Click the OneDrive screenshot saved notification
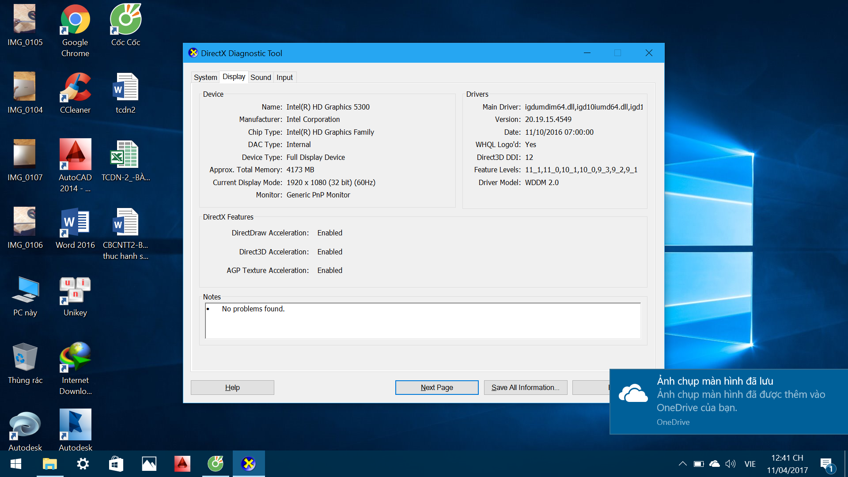The height and width of the screenshot is (477, 848). [729, 401]
